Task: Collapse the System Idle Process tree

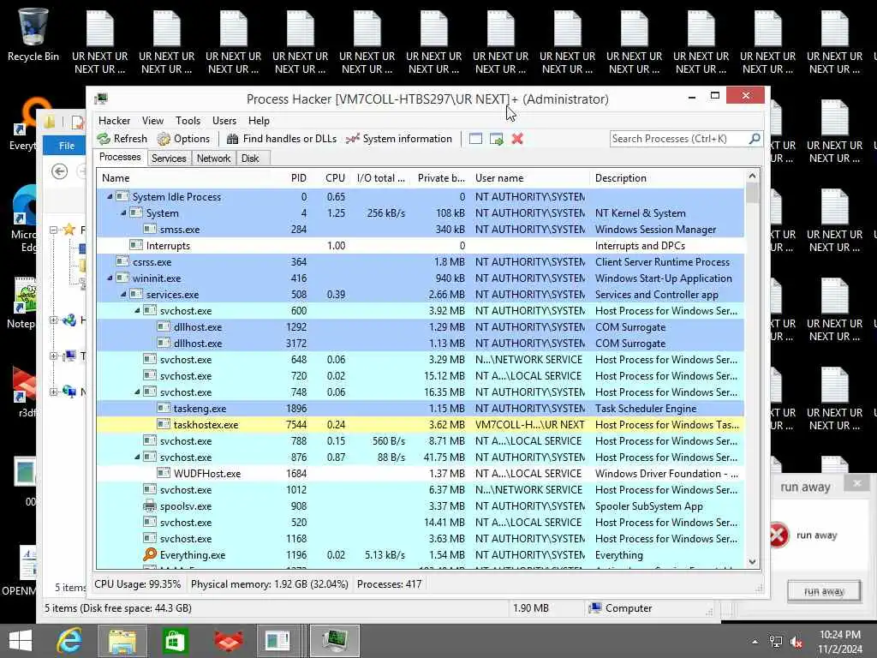Action: (x=110, y=197)
